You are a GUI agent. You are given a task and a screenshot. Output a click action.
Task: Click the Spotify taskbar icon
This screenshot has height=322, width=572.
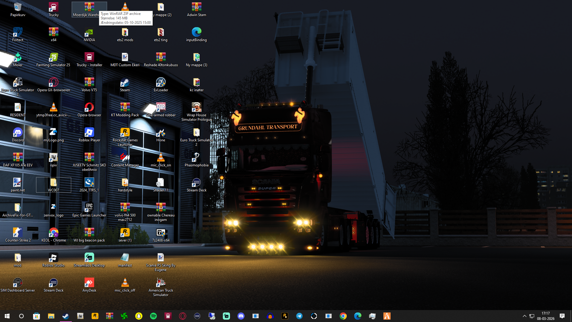click(x=153, y=316)
